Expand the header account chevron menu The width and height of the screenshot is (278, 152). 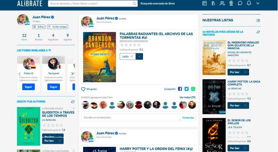tap(258, 3)
